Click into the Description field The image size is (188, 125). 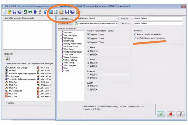point(158,23)
